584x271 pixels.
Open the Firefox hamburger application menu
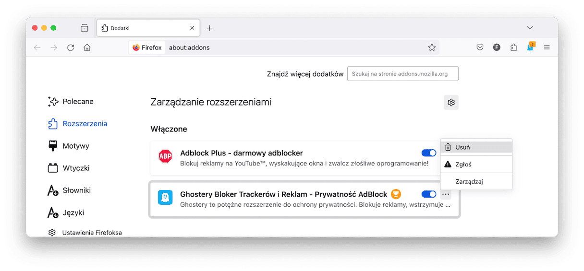click(x=547, y=47)
